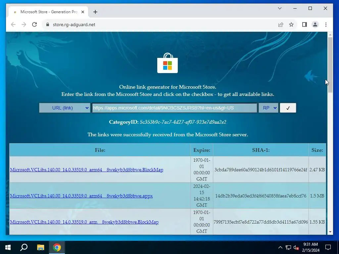Open the Chrome three-dot menu

tap(326, 24)
